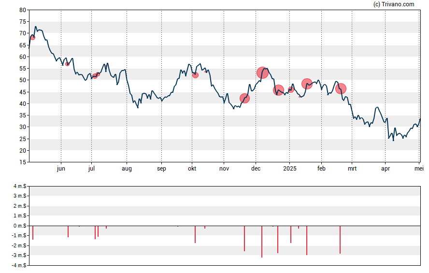Click the red volume bar in late November
The height and width of the screenshot is (273, 429).
(x=244, y=239)
